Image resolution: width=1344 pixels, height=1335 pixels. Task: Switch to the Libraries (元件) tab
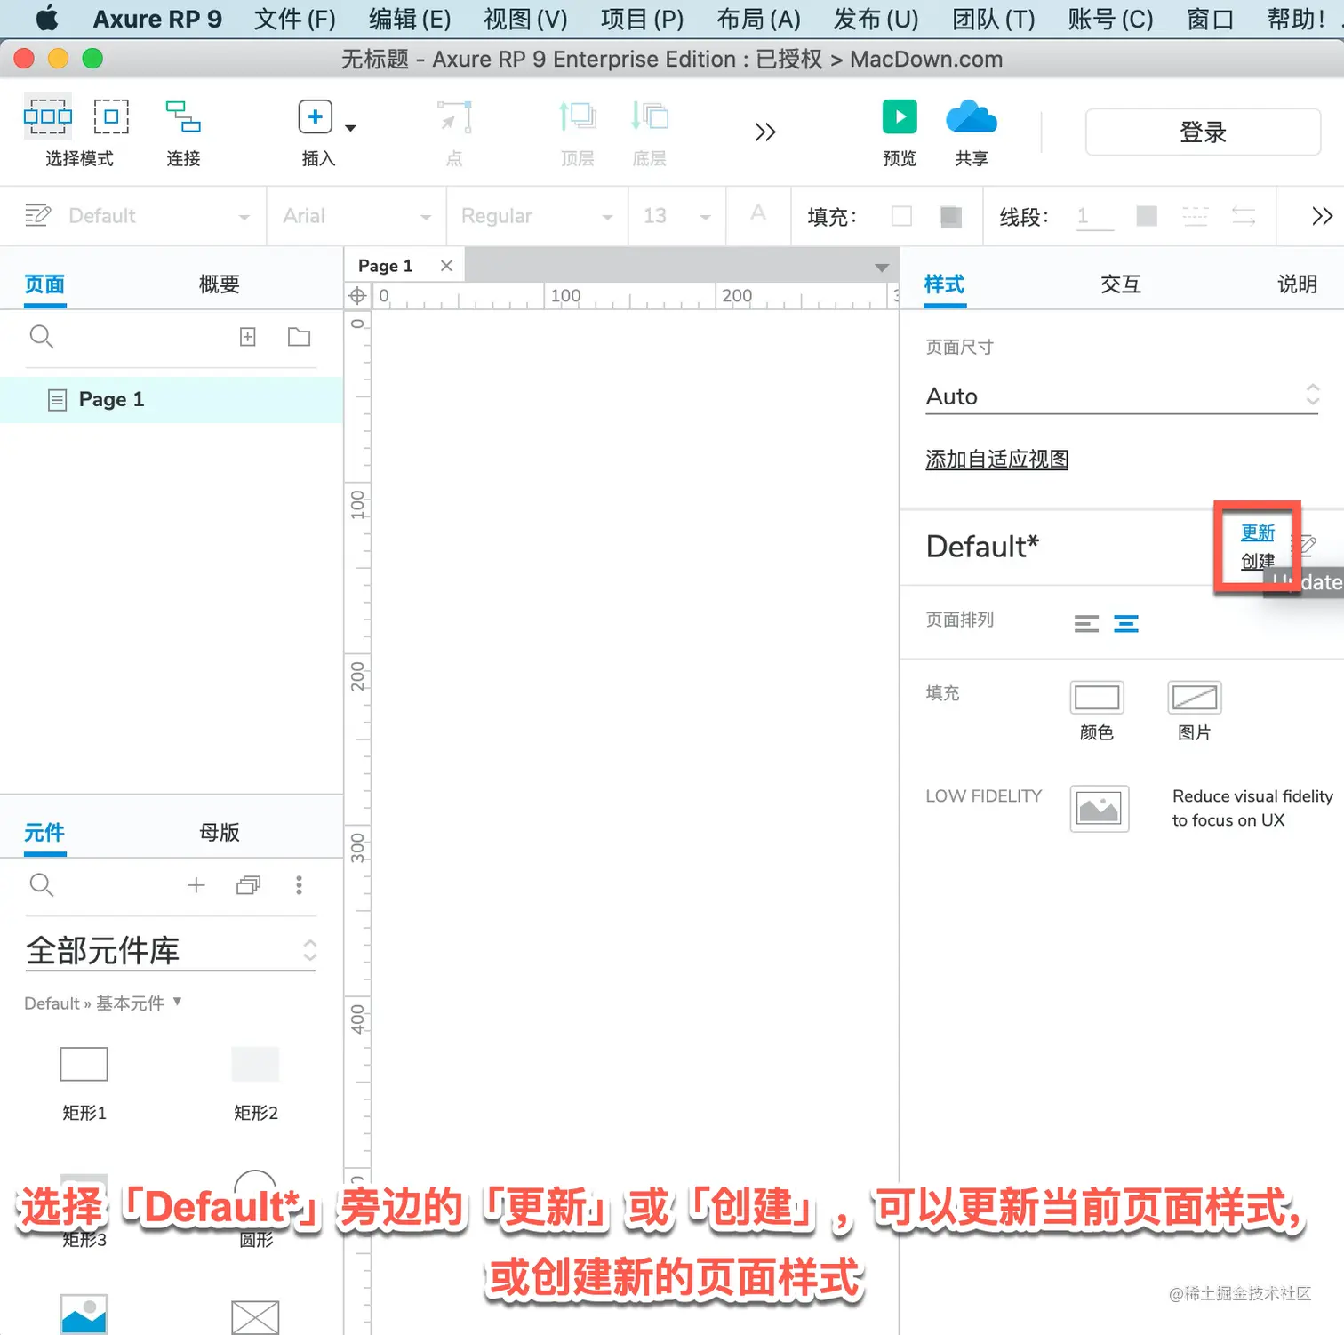(x=44, y=833)
